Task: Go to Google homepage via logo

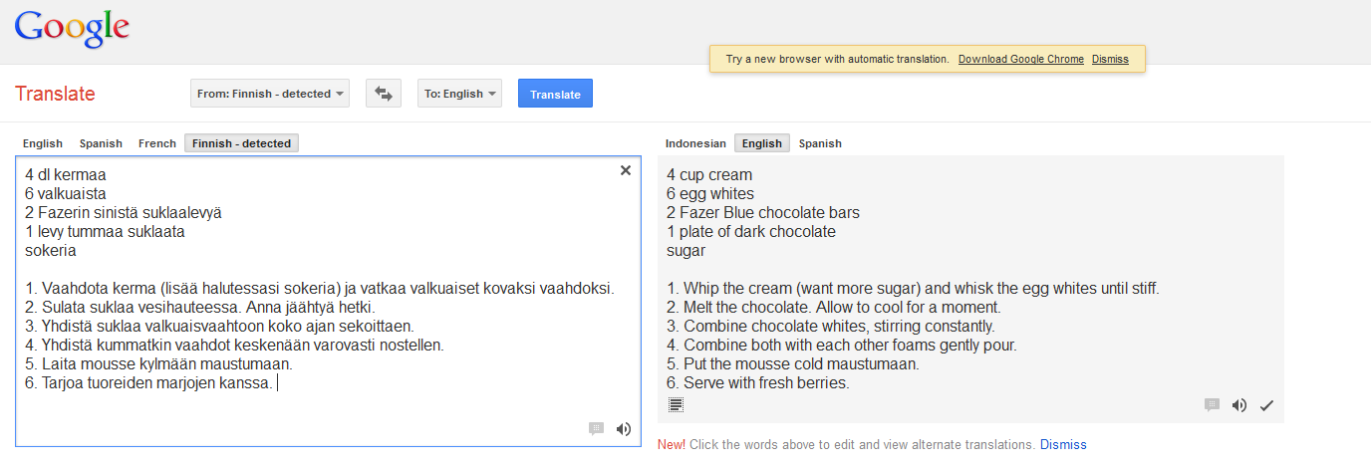Action: [x=72, y=29]
